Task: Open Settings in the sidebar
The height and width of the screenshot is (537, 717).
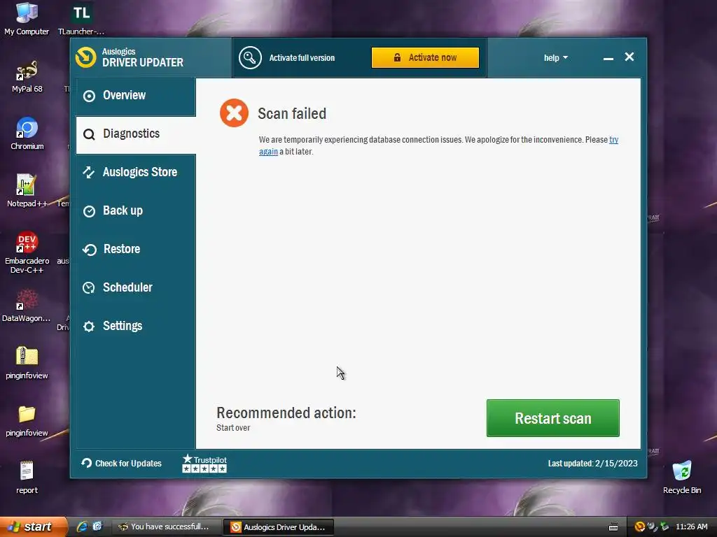Action: pos(136,326)
